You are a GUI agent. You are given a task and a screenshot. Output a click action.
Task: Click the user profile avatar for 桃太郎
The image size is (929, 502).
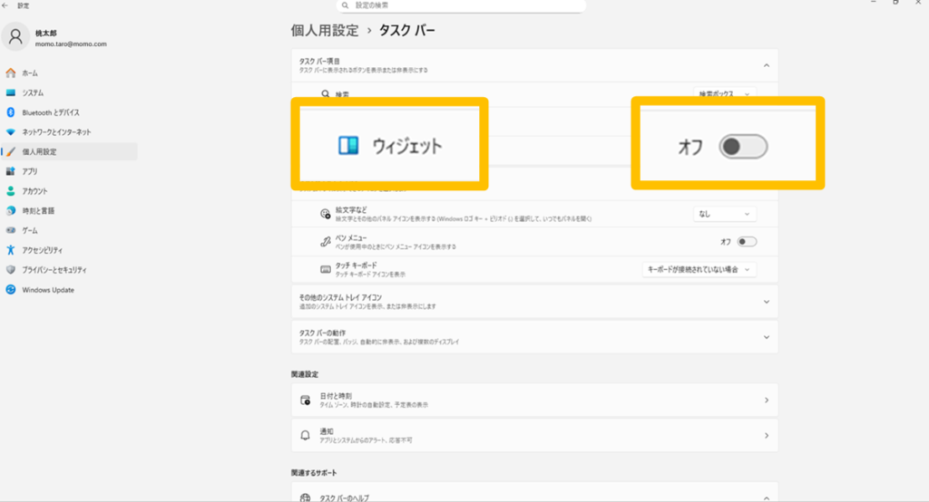(16, 37)
